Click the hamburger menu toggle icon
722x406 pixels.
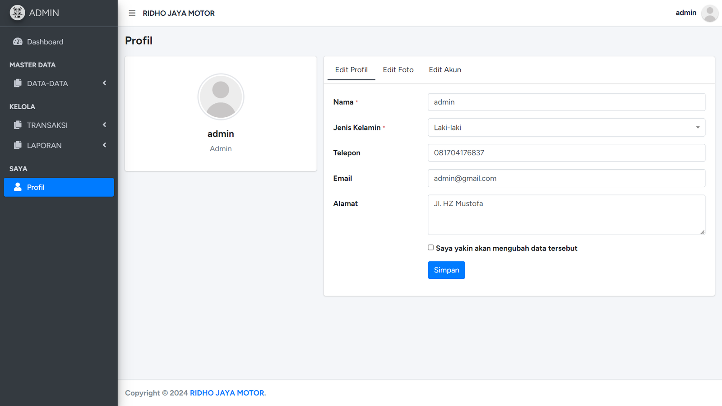tap(132, 13)
